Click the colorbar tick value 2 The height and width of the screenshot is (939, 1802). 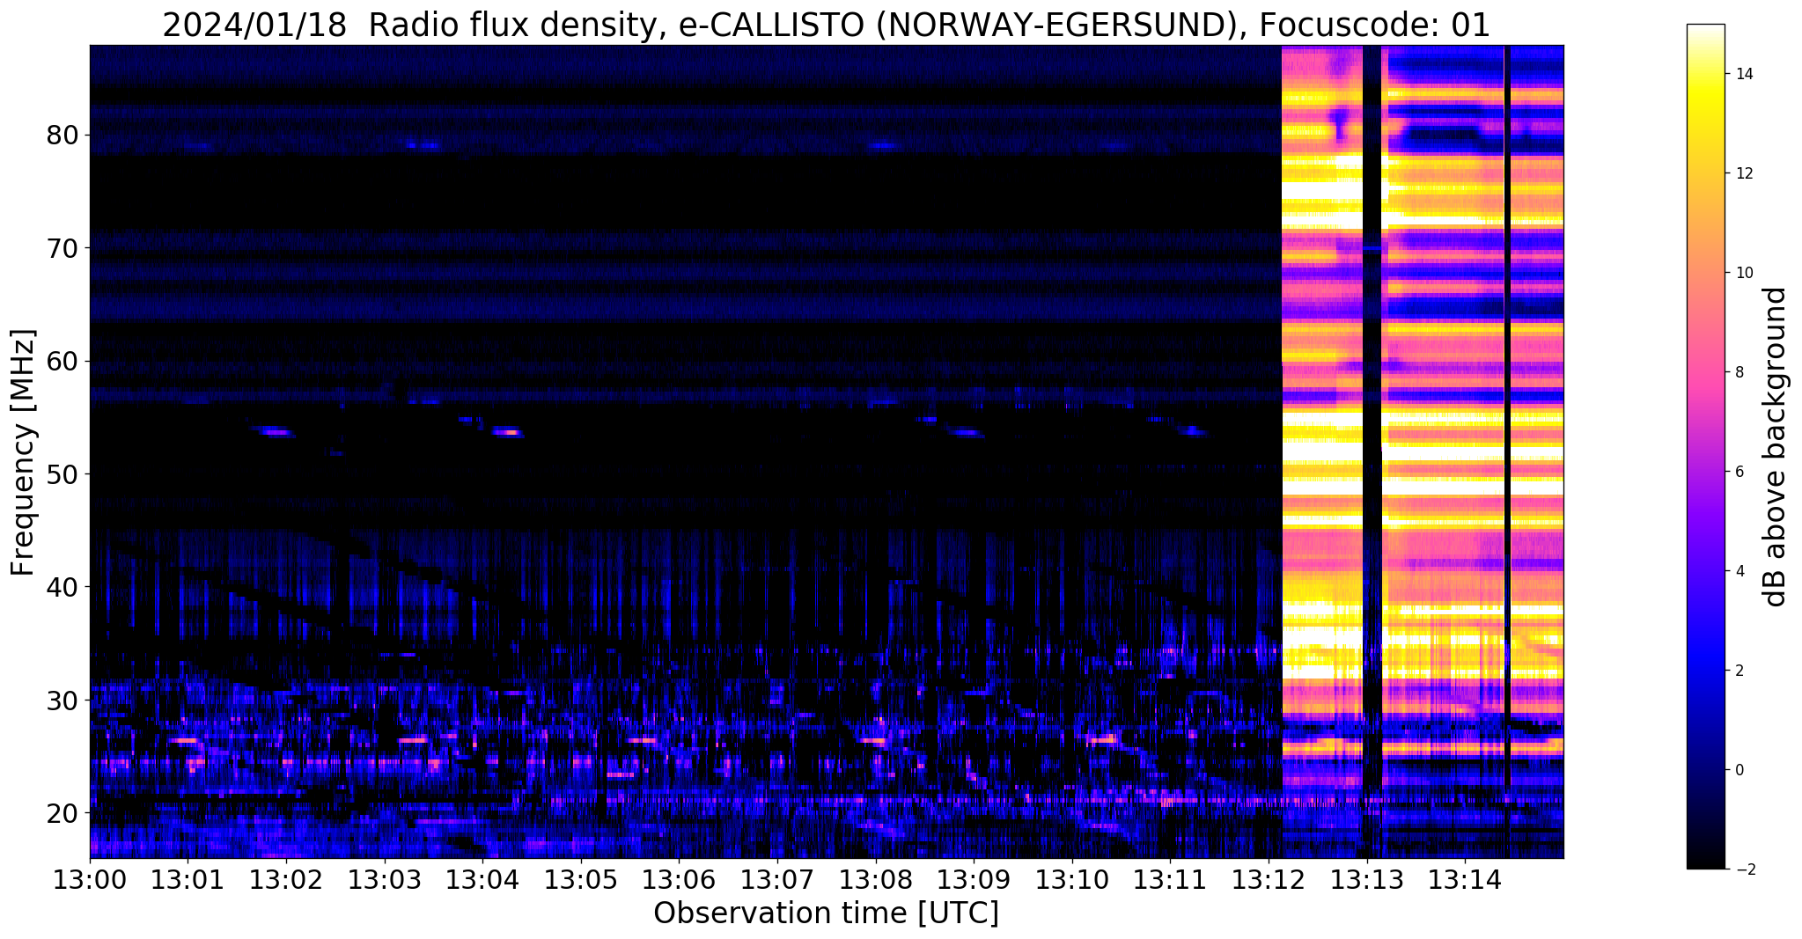tap(1739, 671)
